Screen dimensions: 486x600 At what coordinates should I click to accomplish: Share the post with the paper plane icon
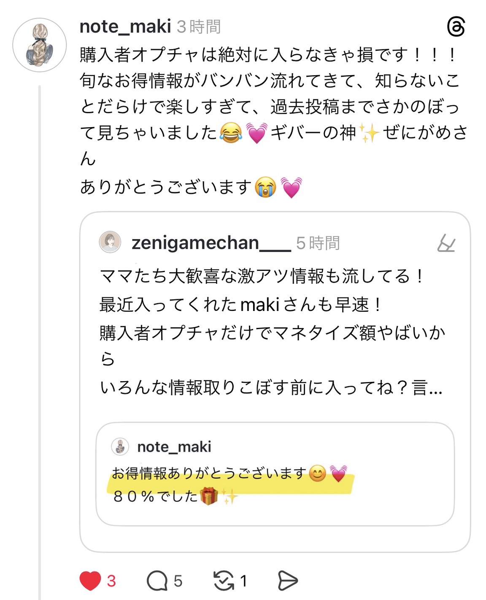[288, 581]
